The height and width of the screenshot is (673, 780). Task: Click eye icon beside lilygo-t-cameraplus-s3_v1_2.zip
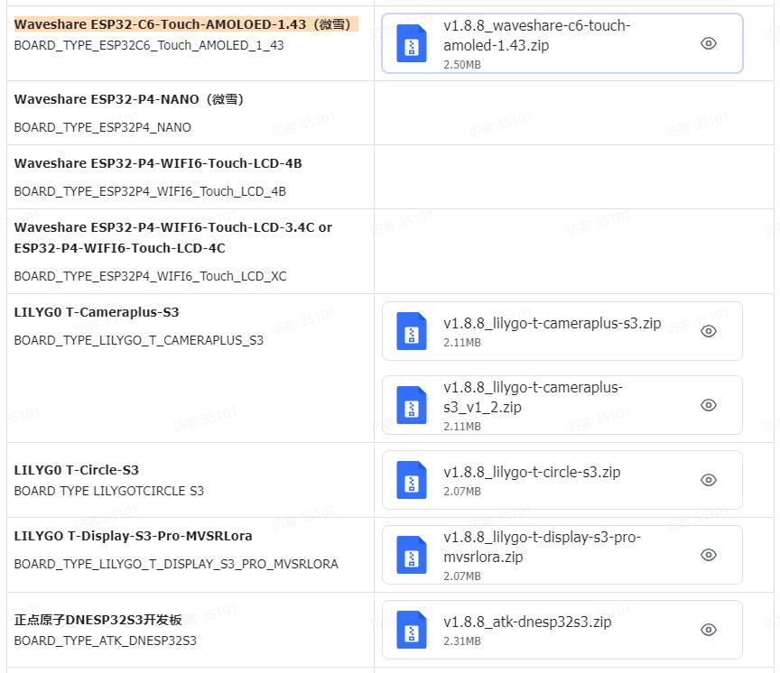pyautogui.click(x=709, y=405)
